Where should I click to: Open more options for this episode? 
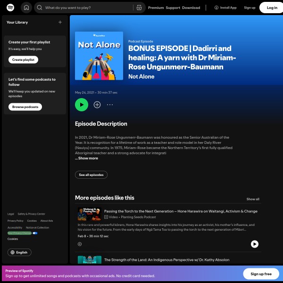(110, 105)
